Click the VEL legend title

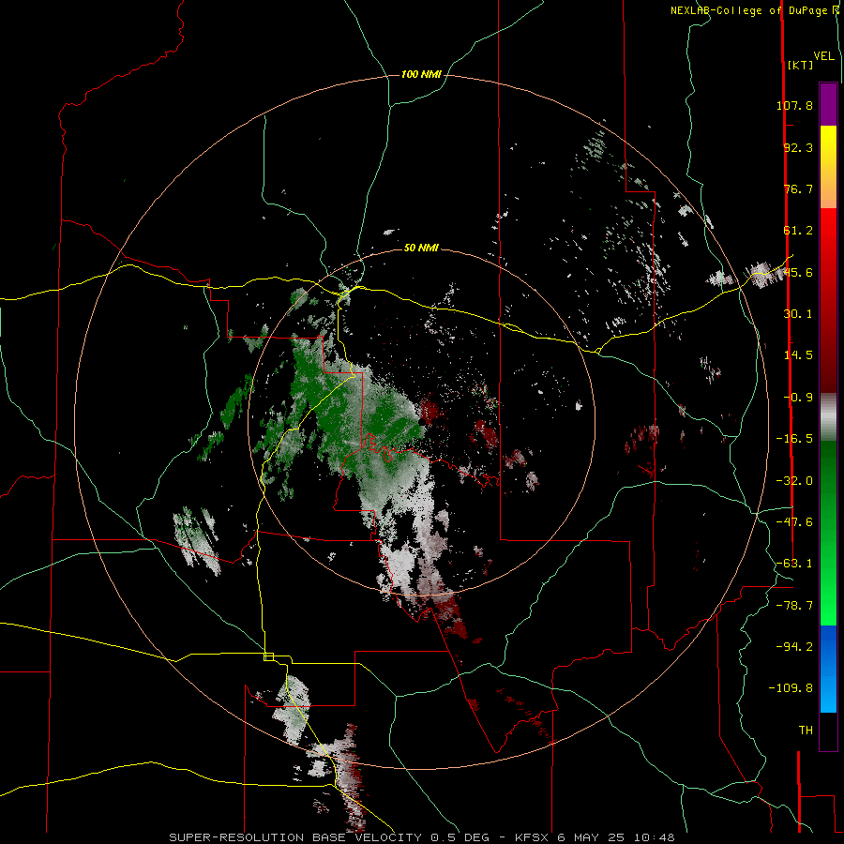tap(823, 56)
